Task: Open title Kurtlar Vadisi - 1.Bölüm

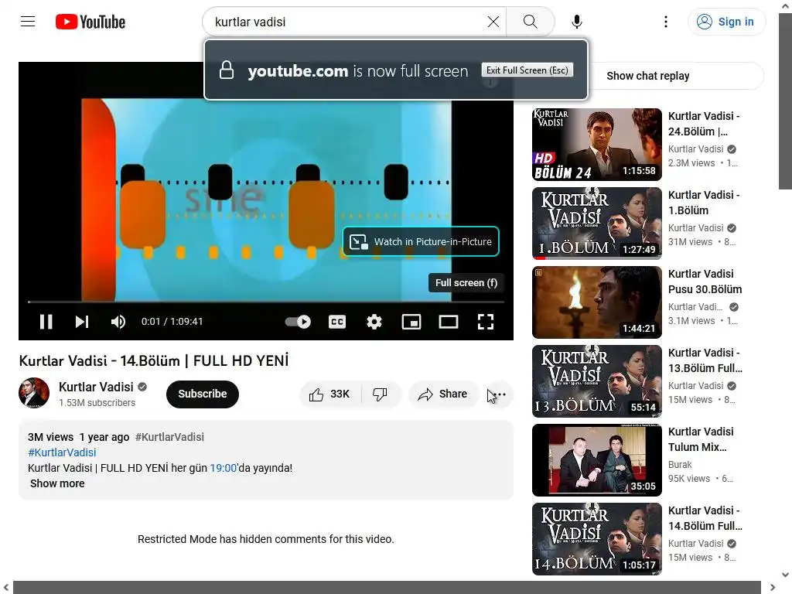Action: click(704, 203)
